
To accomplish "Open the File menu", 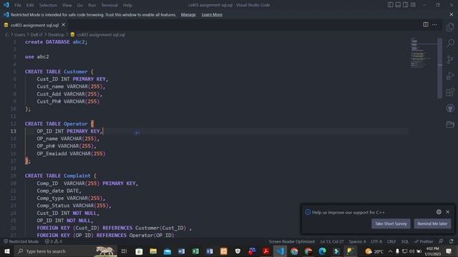I will (17, 5).
